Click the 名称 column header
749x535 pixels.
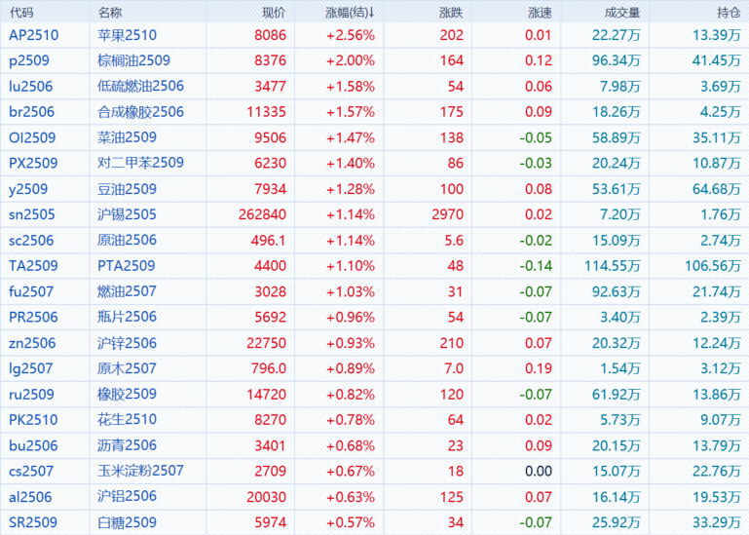pos(111,13)
